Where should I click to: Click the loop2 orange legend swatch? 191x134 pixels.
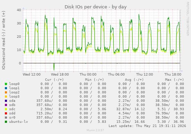6,92
